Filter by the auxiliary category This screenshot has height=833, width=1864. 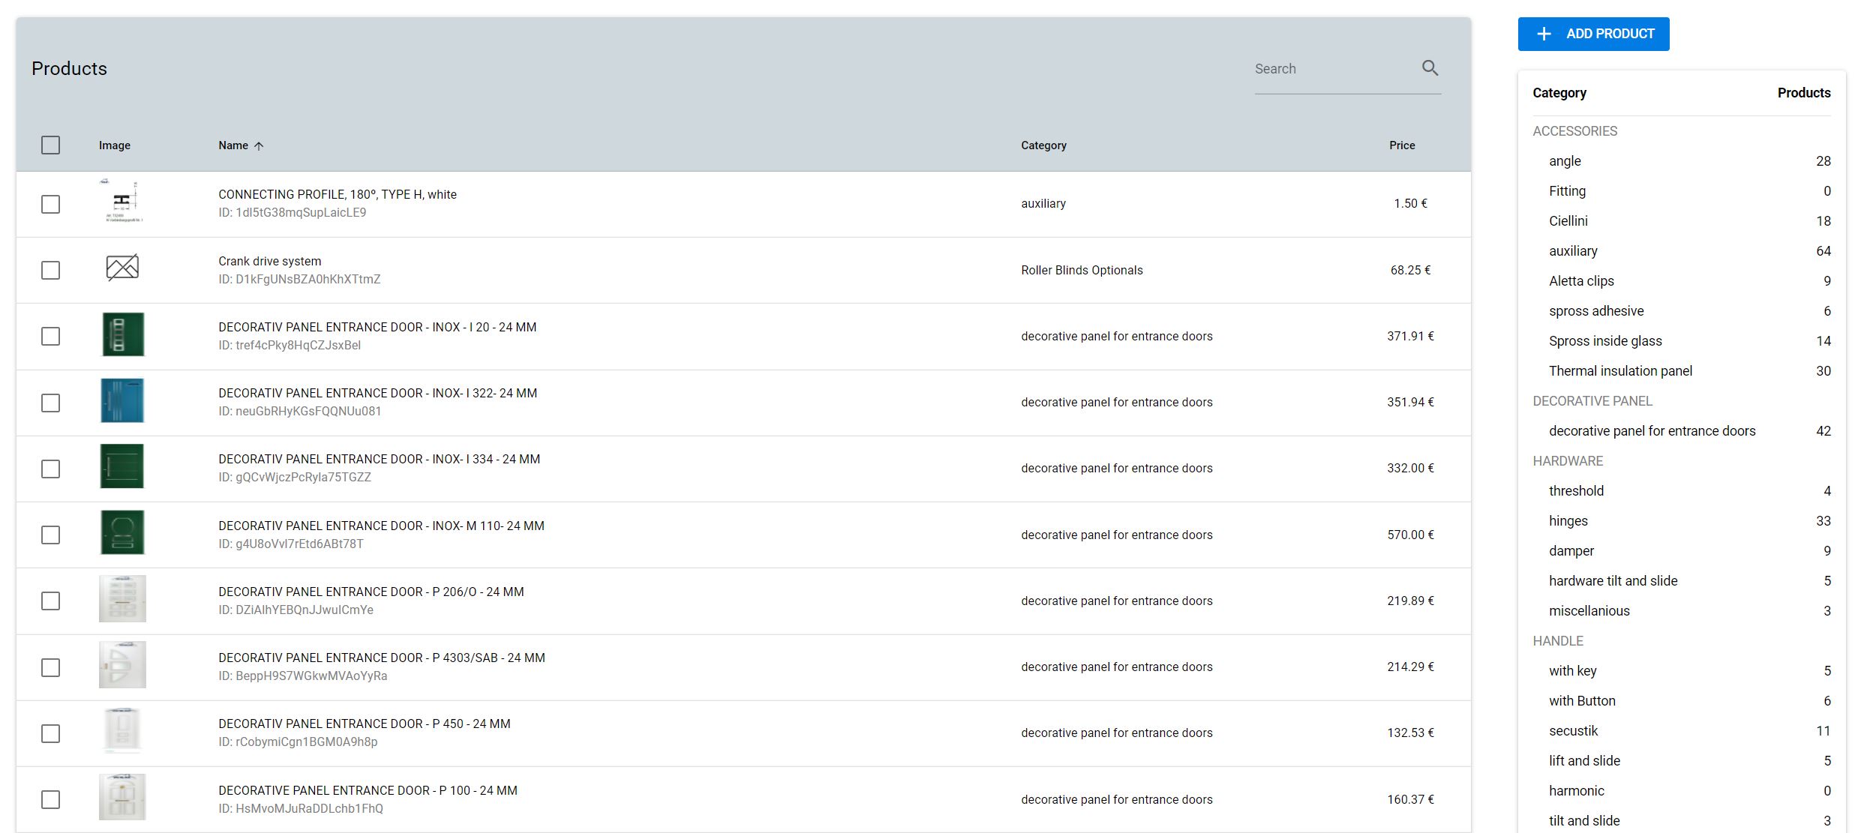[1573, 251]
